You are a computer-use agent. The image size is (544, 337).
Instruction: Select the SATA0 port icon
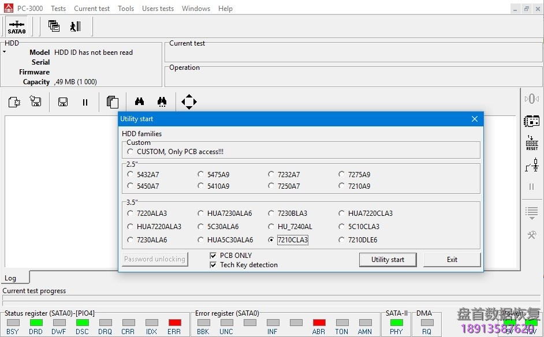[x=17, y=26]
